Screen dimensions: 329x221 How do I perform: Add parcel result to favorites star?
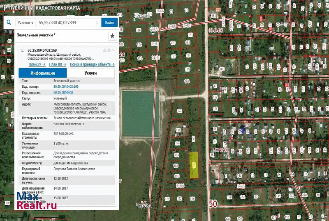[109, 50]
